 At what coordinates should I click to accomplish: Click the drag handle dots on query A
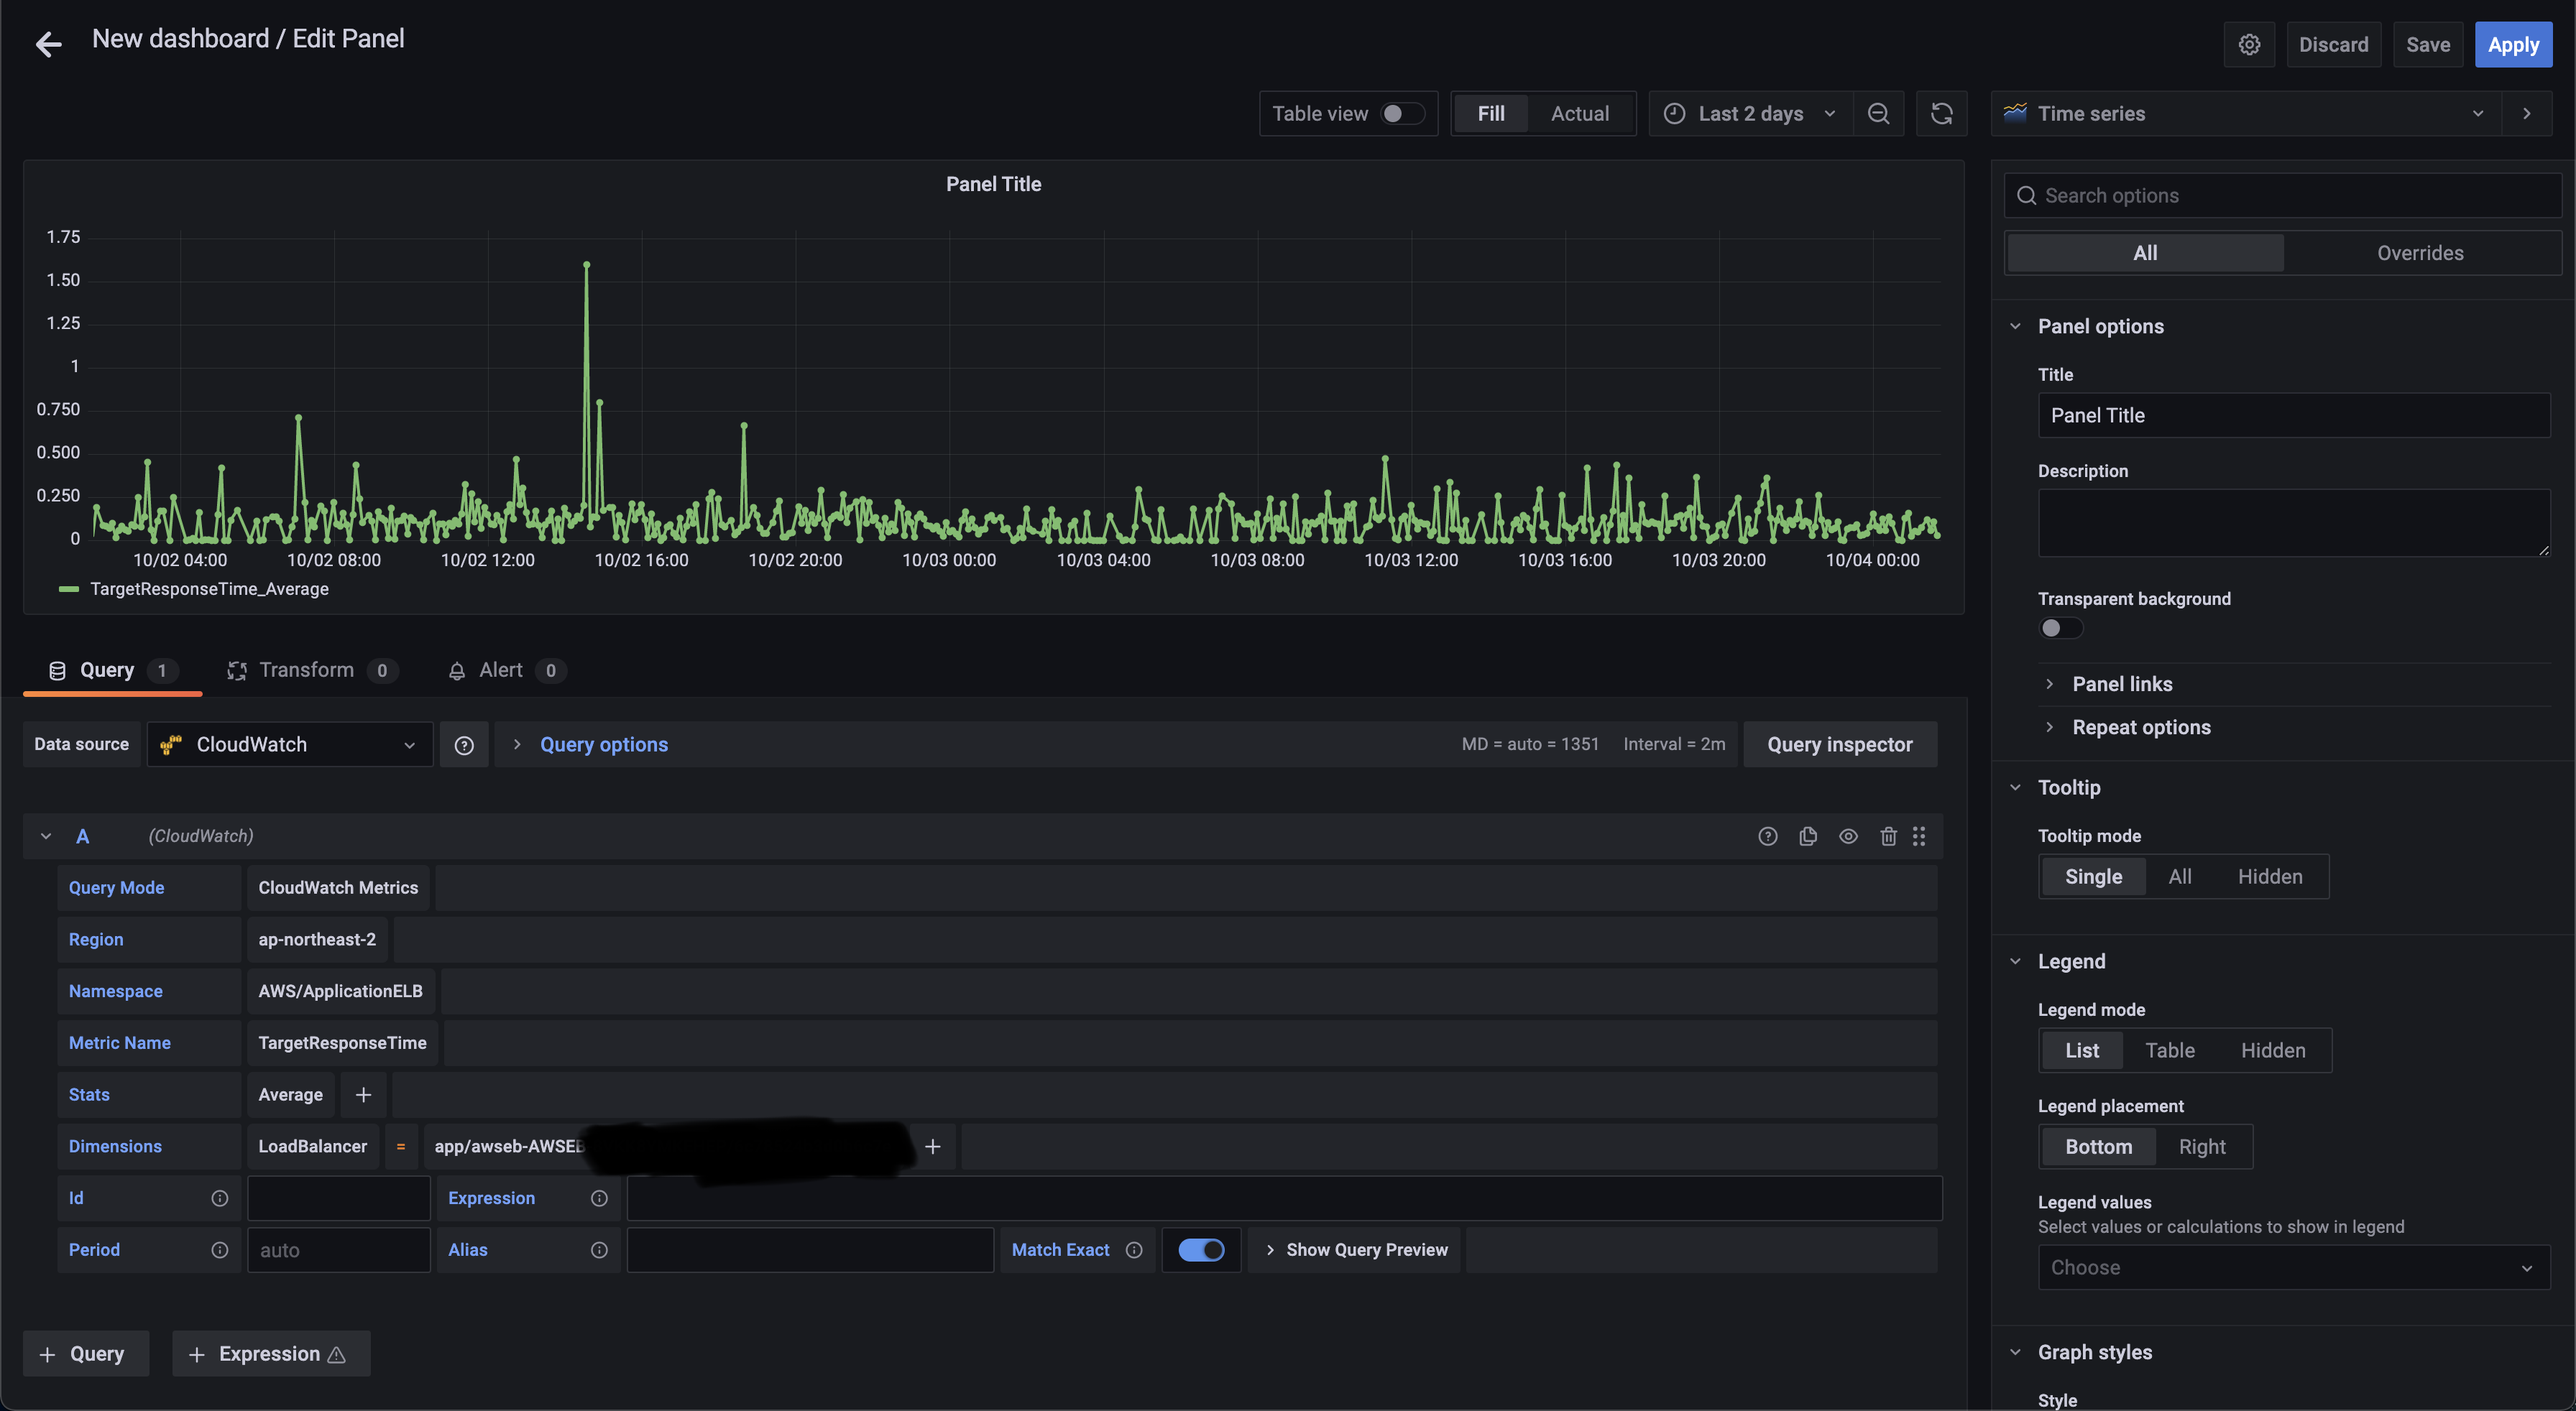point(1919,836)
